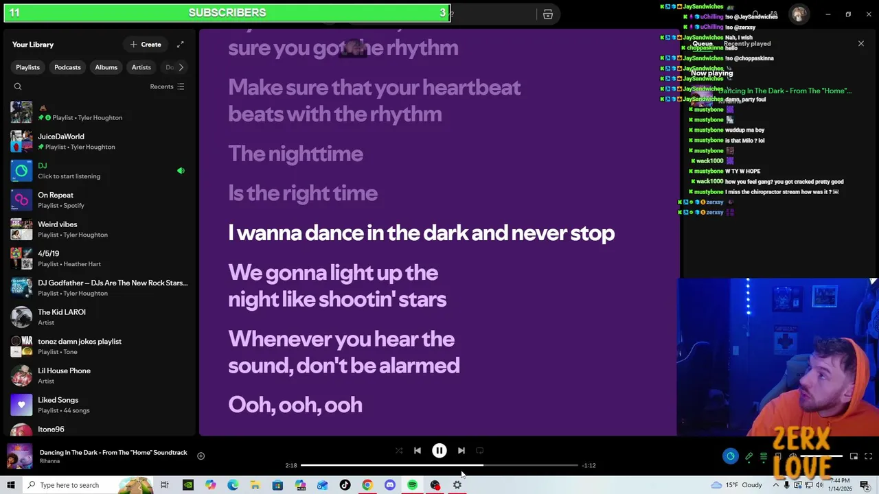
Task: Open Windows Start menu
Action: pyautogui.click(x=10, y=485)
